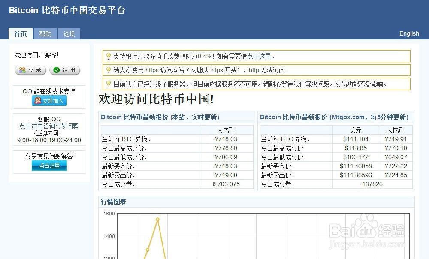Image resolution: width=429 pixels, height=259 pixels.
Task: Click the 本站 real-time Bitcoin quote panel header
Action: (160, 117)
